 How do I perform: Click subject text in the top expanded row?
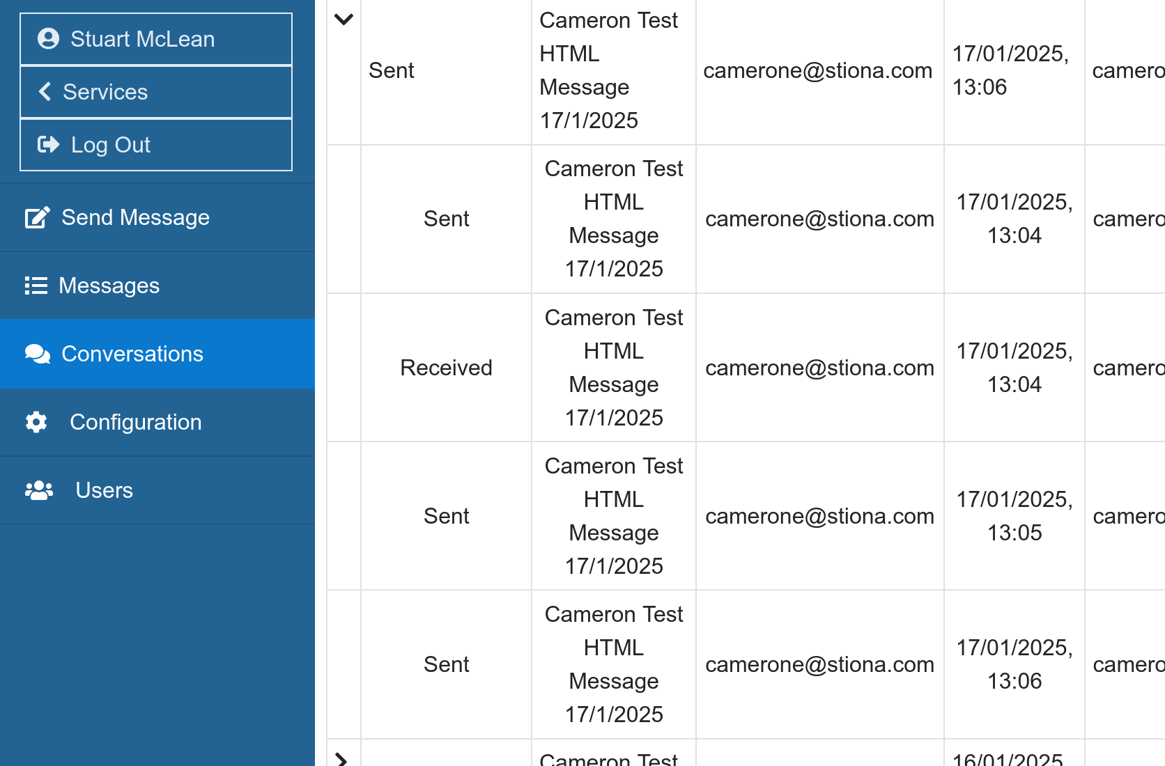pos(609,70)
